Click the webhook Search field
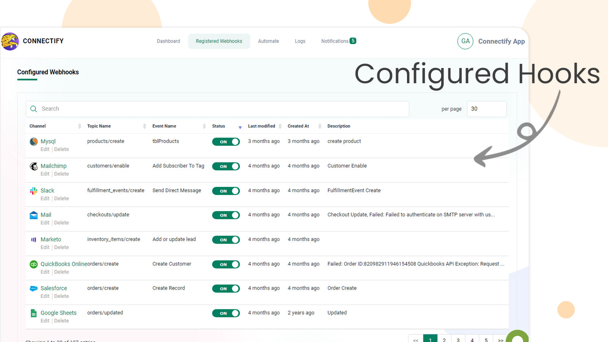The height and width of the screenshot is (342, 608). pyautogui.click(x=217, y=109)
